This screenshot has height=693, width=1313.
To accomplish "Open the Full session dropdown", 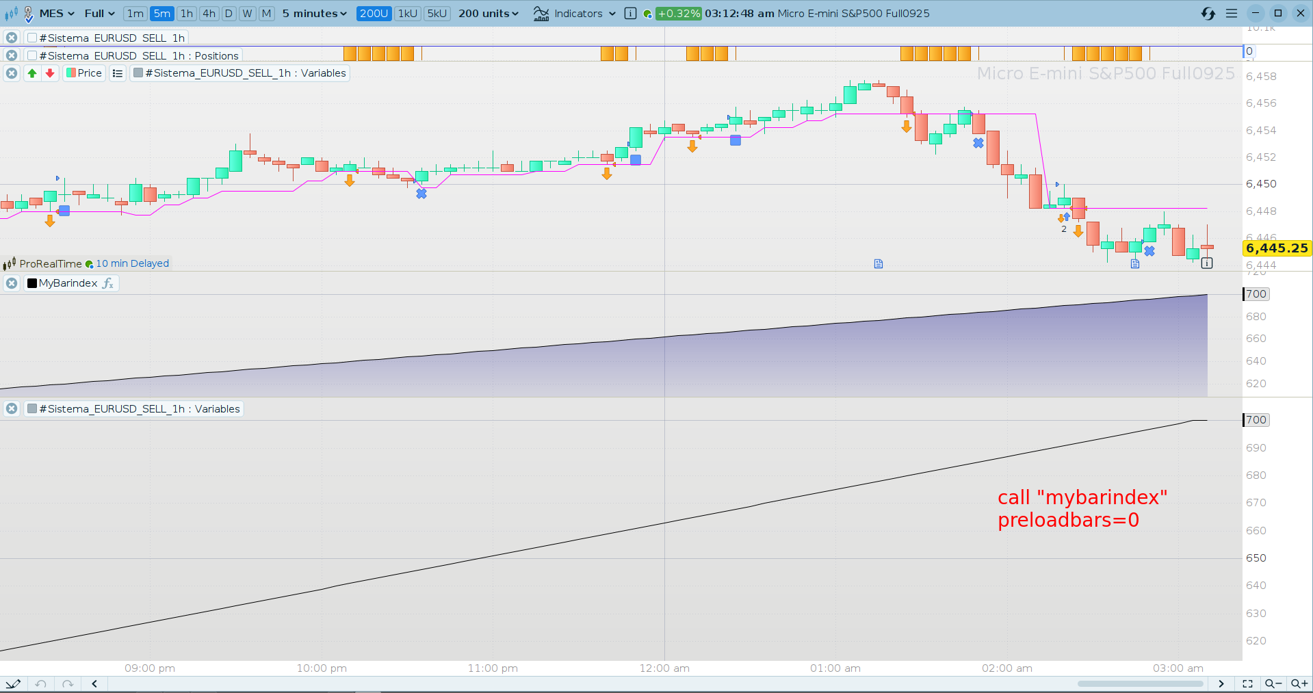I will pyautogui.click(x=100, y=14).
